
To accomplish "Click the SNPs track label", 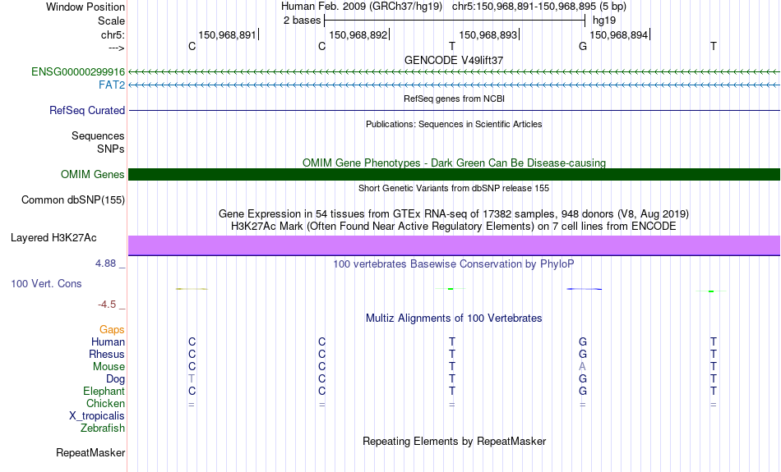I will [x=111, y=149].
